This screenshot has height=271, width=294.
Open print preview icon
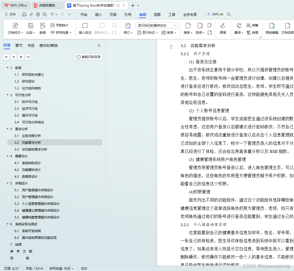(45, 14)
